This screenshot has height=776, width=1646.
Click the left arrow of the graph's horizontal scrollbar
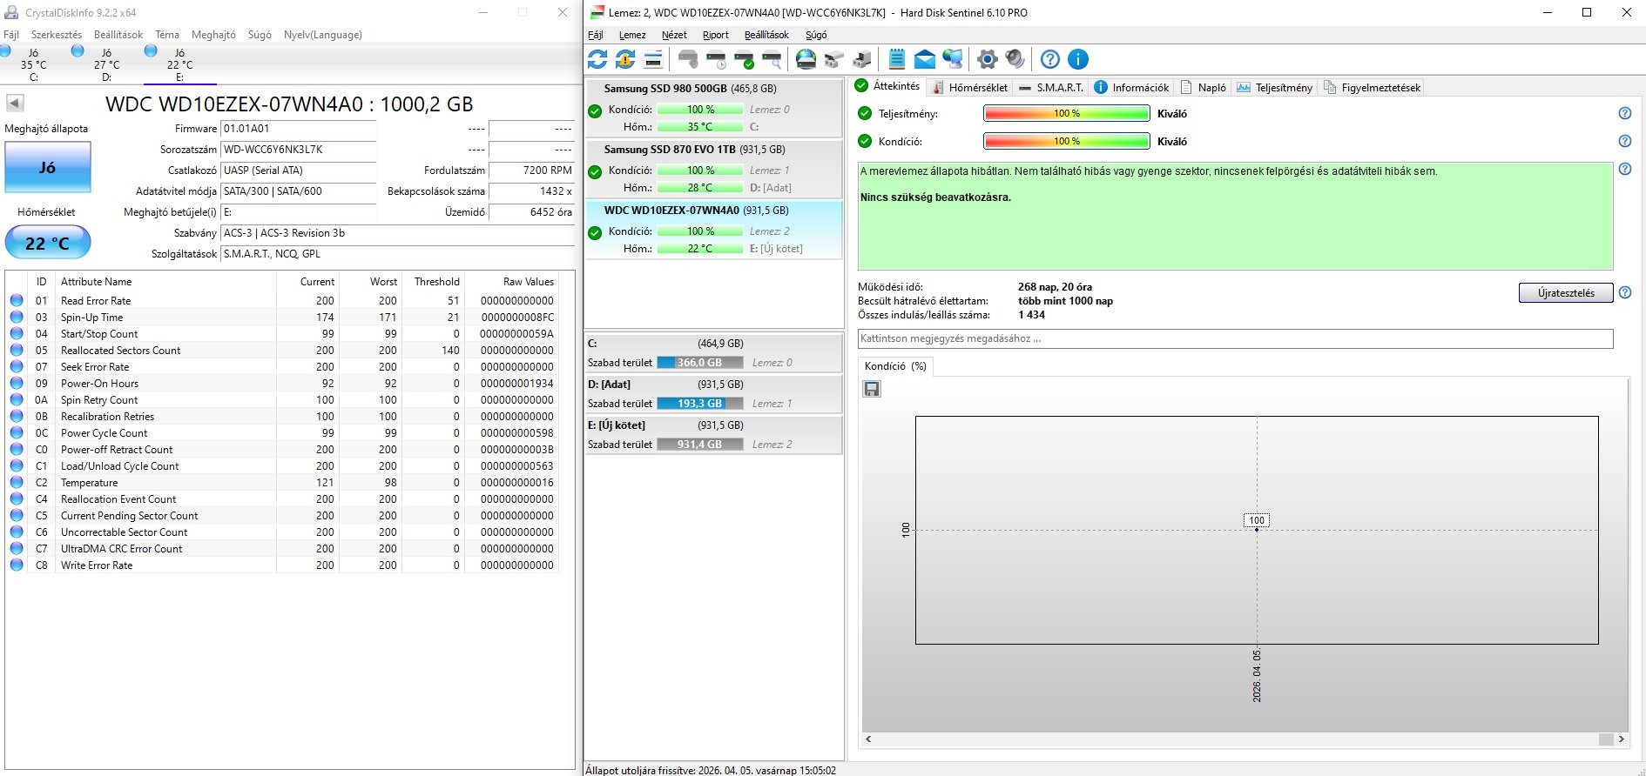868,739
